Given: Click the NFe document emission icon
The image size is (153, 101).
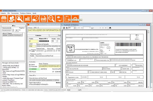Looking at the screenshot, I should click(x=43, y=19).
